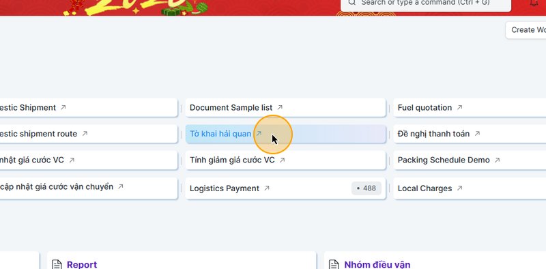Image resolution: width=546 pixels, height=269 pixels.
Task: Click the search magnifier icon
Action: (x=352, y=3)
